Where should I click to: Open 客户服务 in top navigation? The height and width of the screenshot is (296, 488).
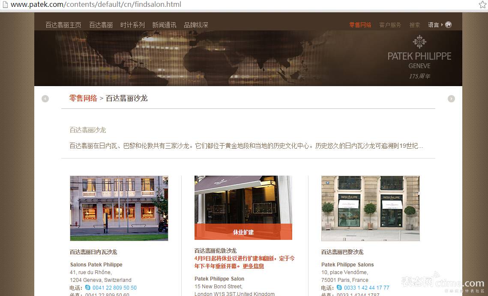[390, 25]
